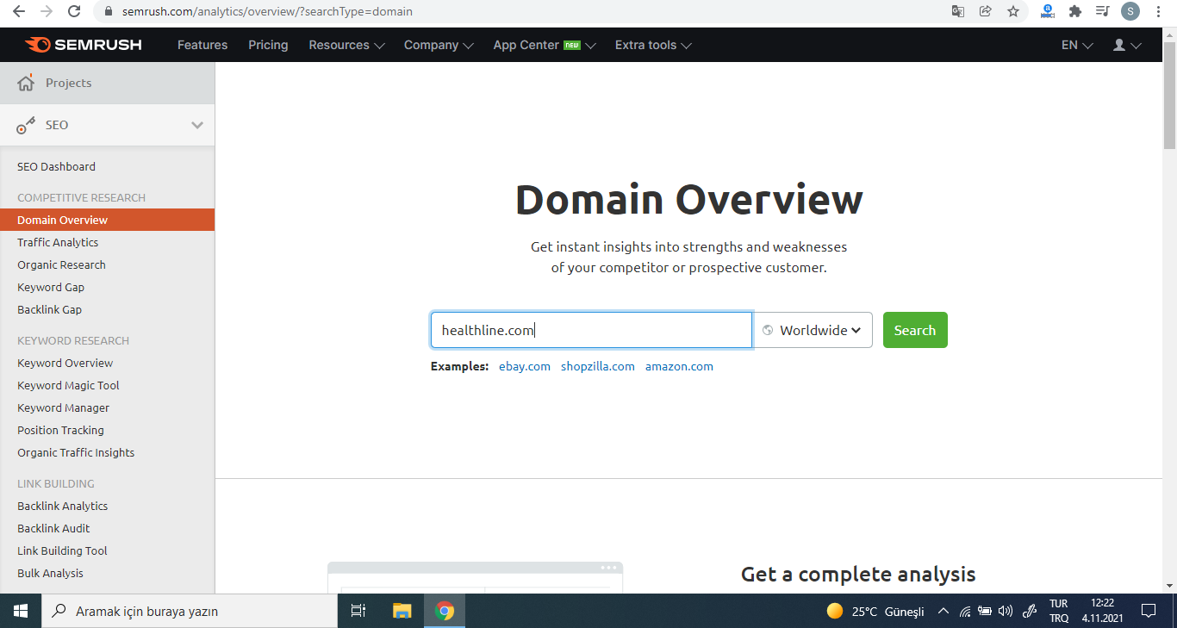Open Backlink Analytics
The width and height of the screenshot is (1177, 628).
(x=62, y=506)
